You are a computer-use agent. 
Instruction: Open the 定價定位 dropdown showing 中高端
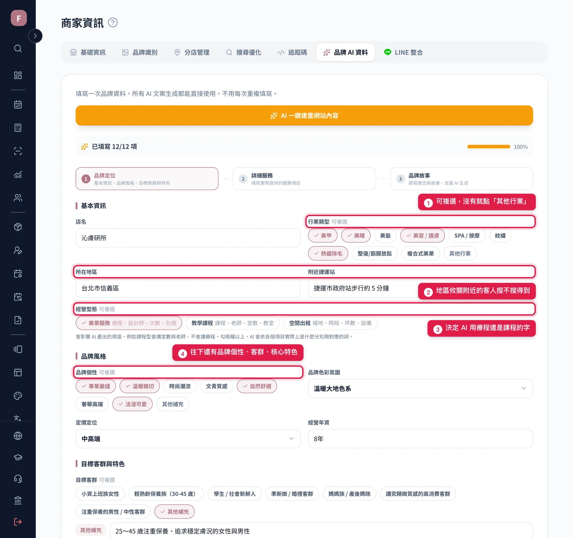(x=188, y=439)
